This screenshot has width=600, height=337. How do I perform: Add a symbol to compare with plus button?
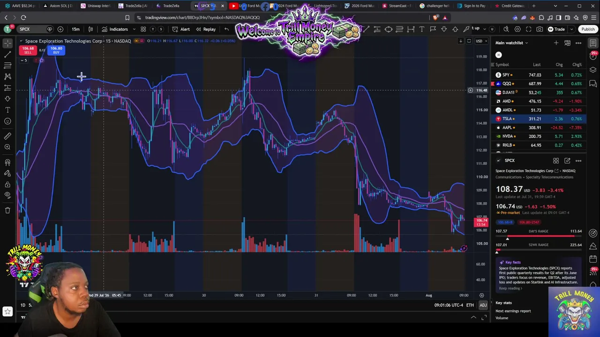pos(60,29)
